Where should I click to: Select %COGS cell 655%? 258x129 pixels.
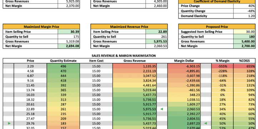244,66
